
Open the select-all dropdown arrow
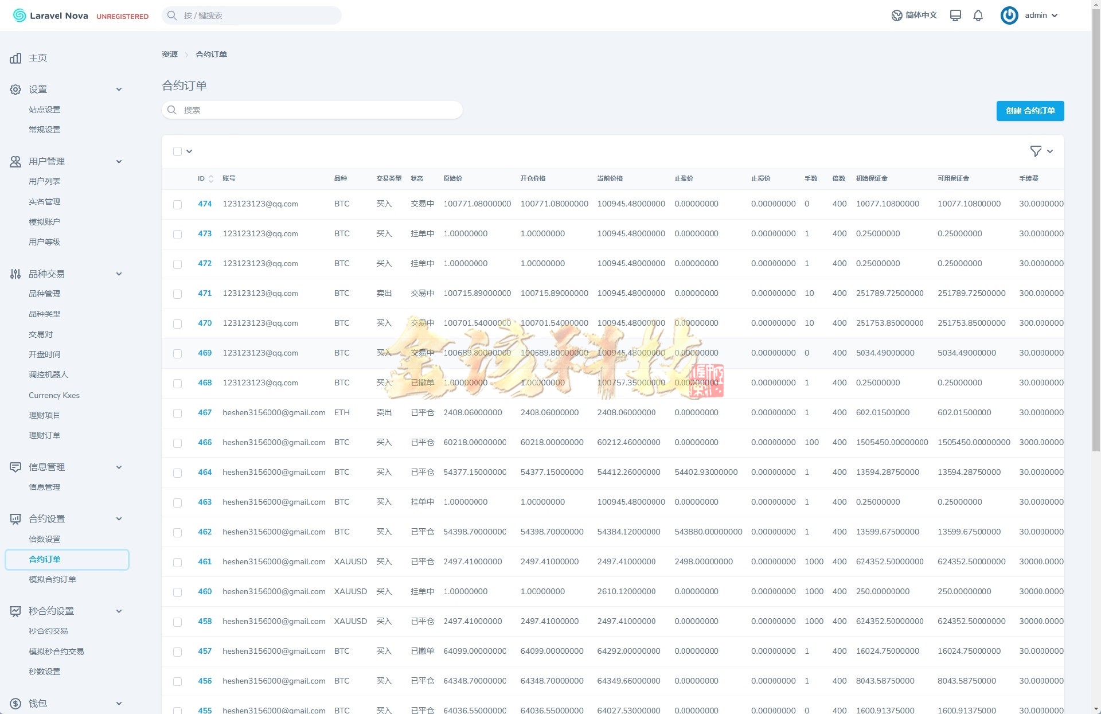189,151
